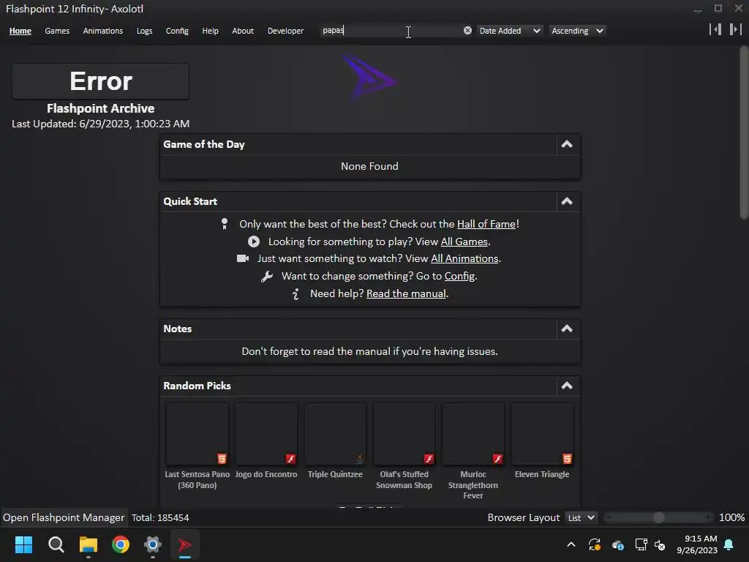Open the Games tab

point(57,31)
